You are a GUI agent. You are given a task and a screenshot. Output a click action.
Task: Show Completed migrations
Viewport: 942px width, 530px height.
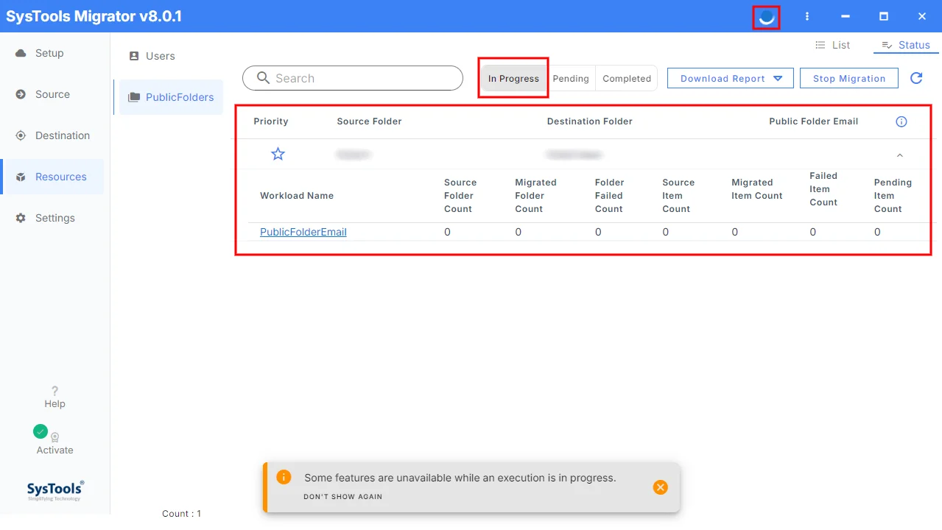click(x=627, y=79)
